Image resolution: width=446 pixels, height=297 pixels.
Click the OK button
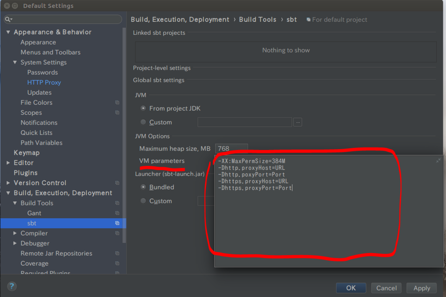(x=351, y=288)
